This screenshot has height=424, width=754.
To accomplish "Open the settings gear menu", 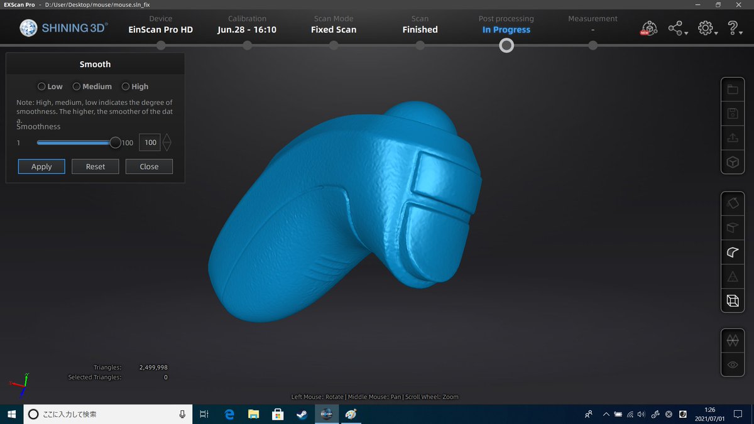I will coord(708,28).
